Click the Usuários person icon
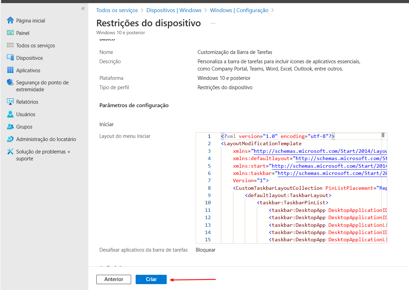The image size is (409, 290). click(x=10, y=114)
